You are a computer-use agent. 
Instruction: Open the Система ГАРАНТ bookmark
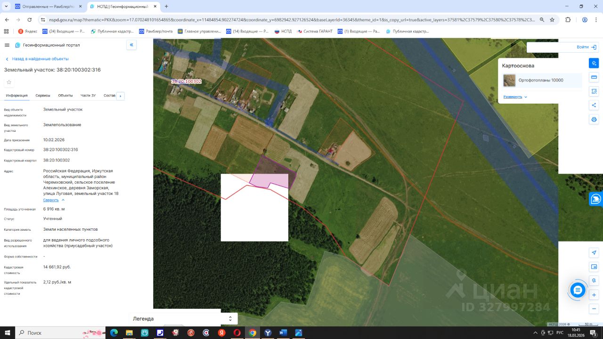(x=314, y=32)
